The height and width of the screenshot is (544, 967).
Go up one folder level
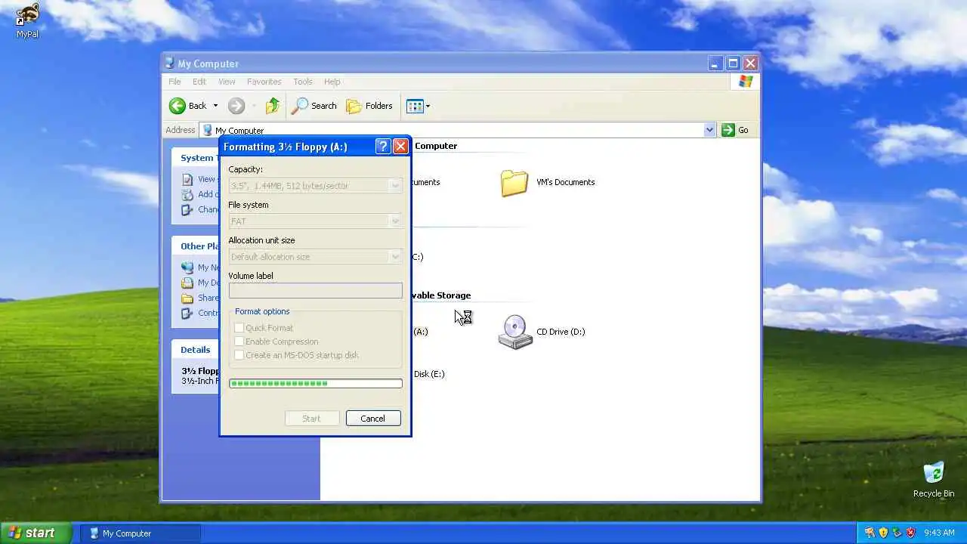(273, 106)
